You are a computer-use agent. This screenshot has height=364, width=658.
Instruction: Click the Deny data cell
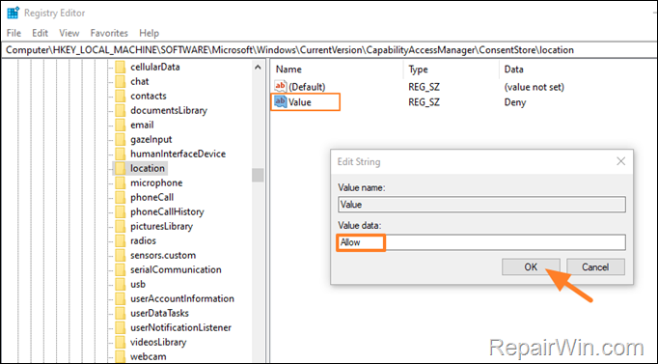515,102
